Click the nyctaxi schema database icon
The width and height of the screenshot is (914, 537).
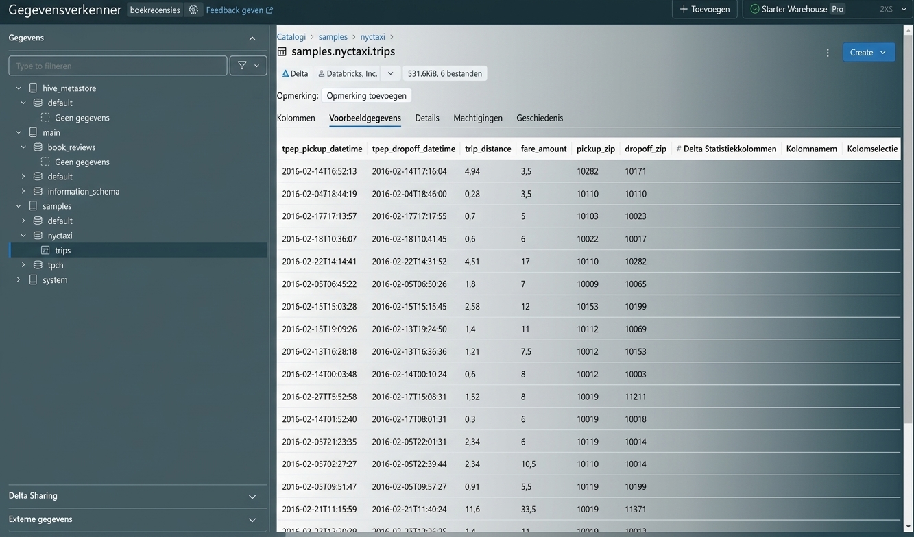38,236
